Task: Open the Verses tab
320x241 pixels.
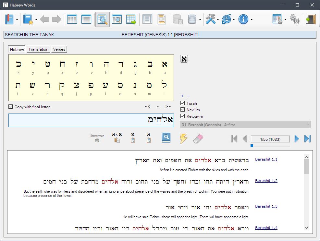Action: coord(59,49)
